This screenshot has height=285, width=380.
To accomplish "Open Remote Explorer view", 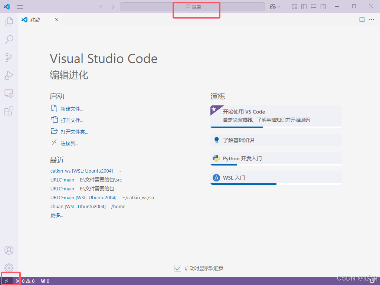I will point(9,93).
